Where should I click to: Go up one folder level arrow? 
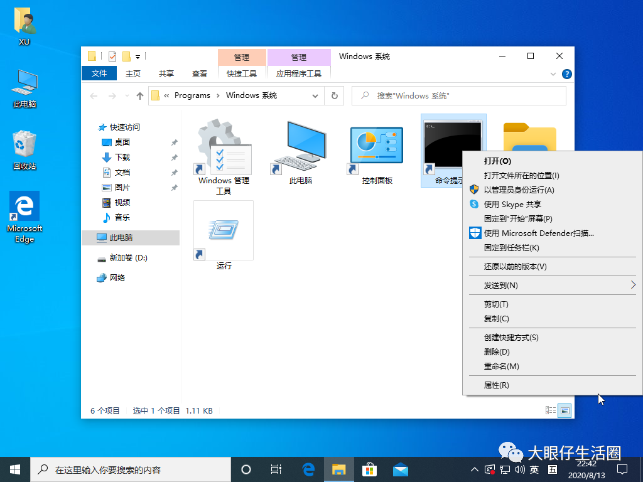(140, 96)
